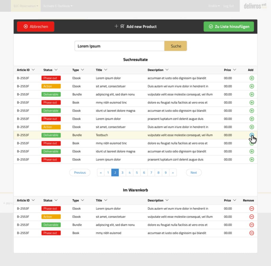Remove the Book 'mmy nibh euismod' from cart
This screenshot has height=266, width=271.
coord(251,233)
